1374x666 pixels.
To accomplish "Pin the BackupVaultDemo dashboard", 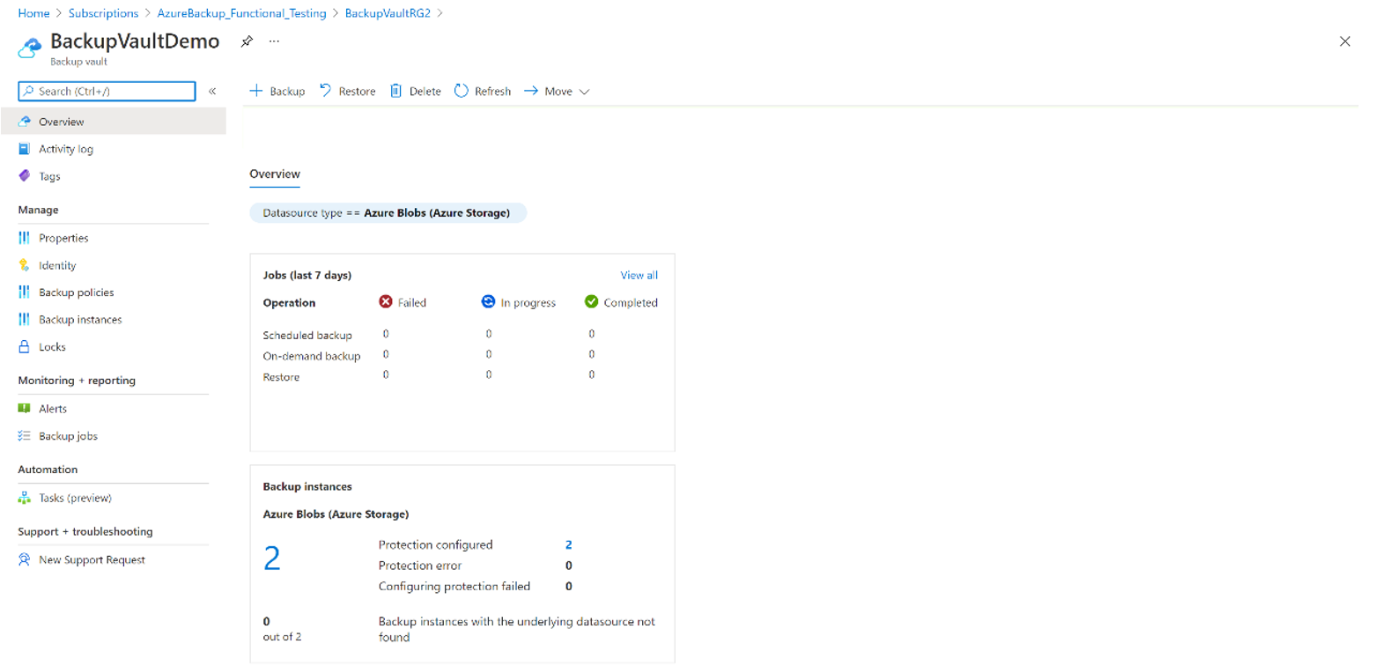I will pos(246,41).
